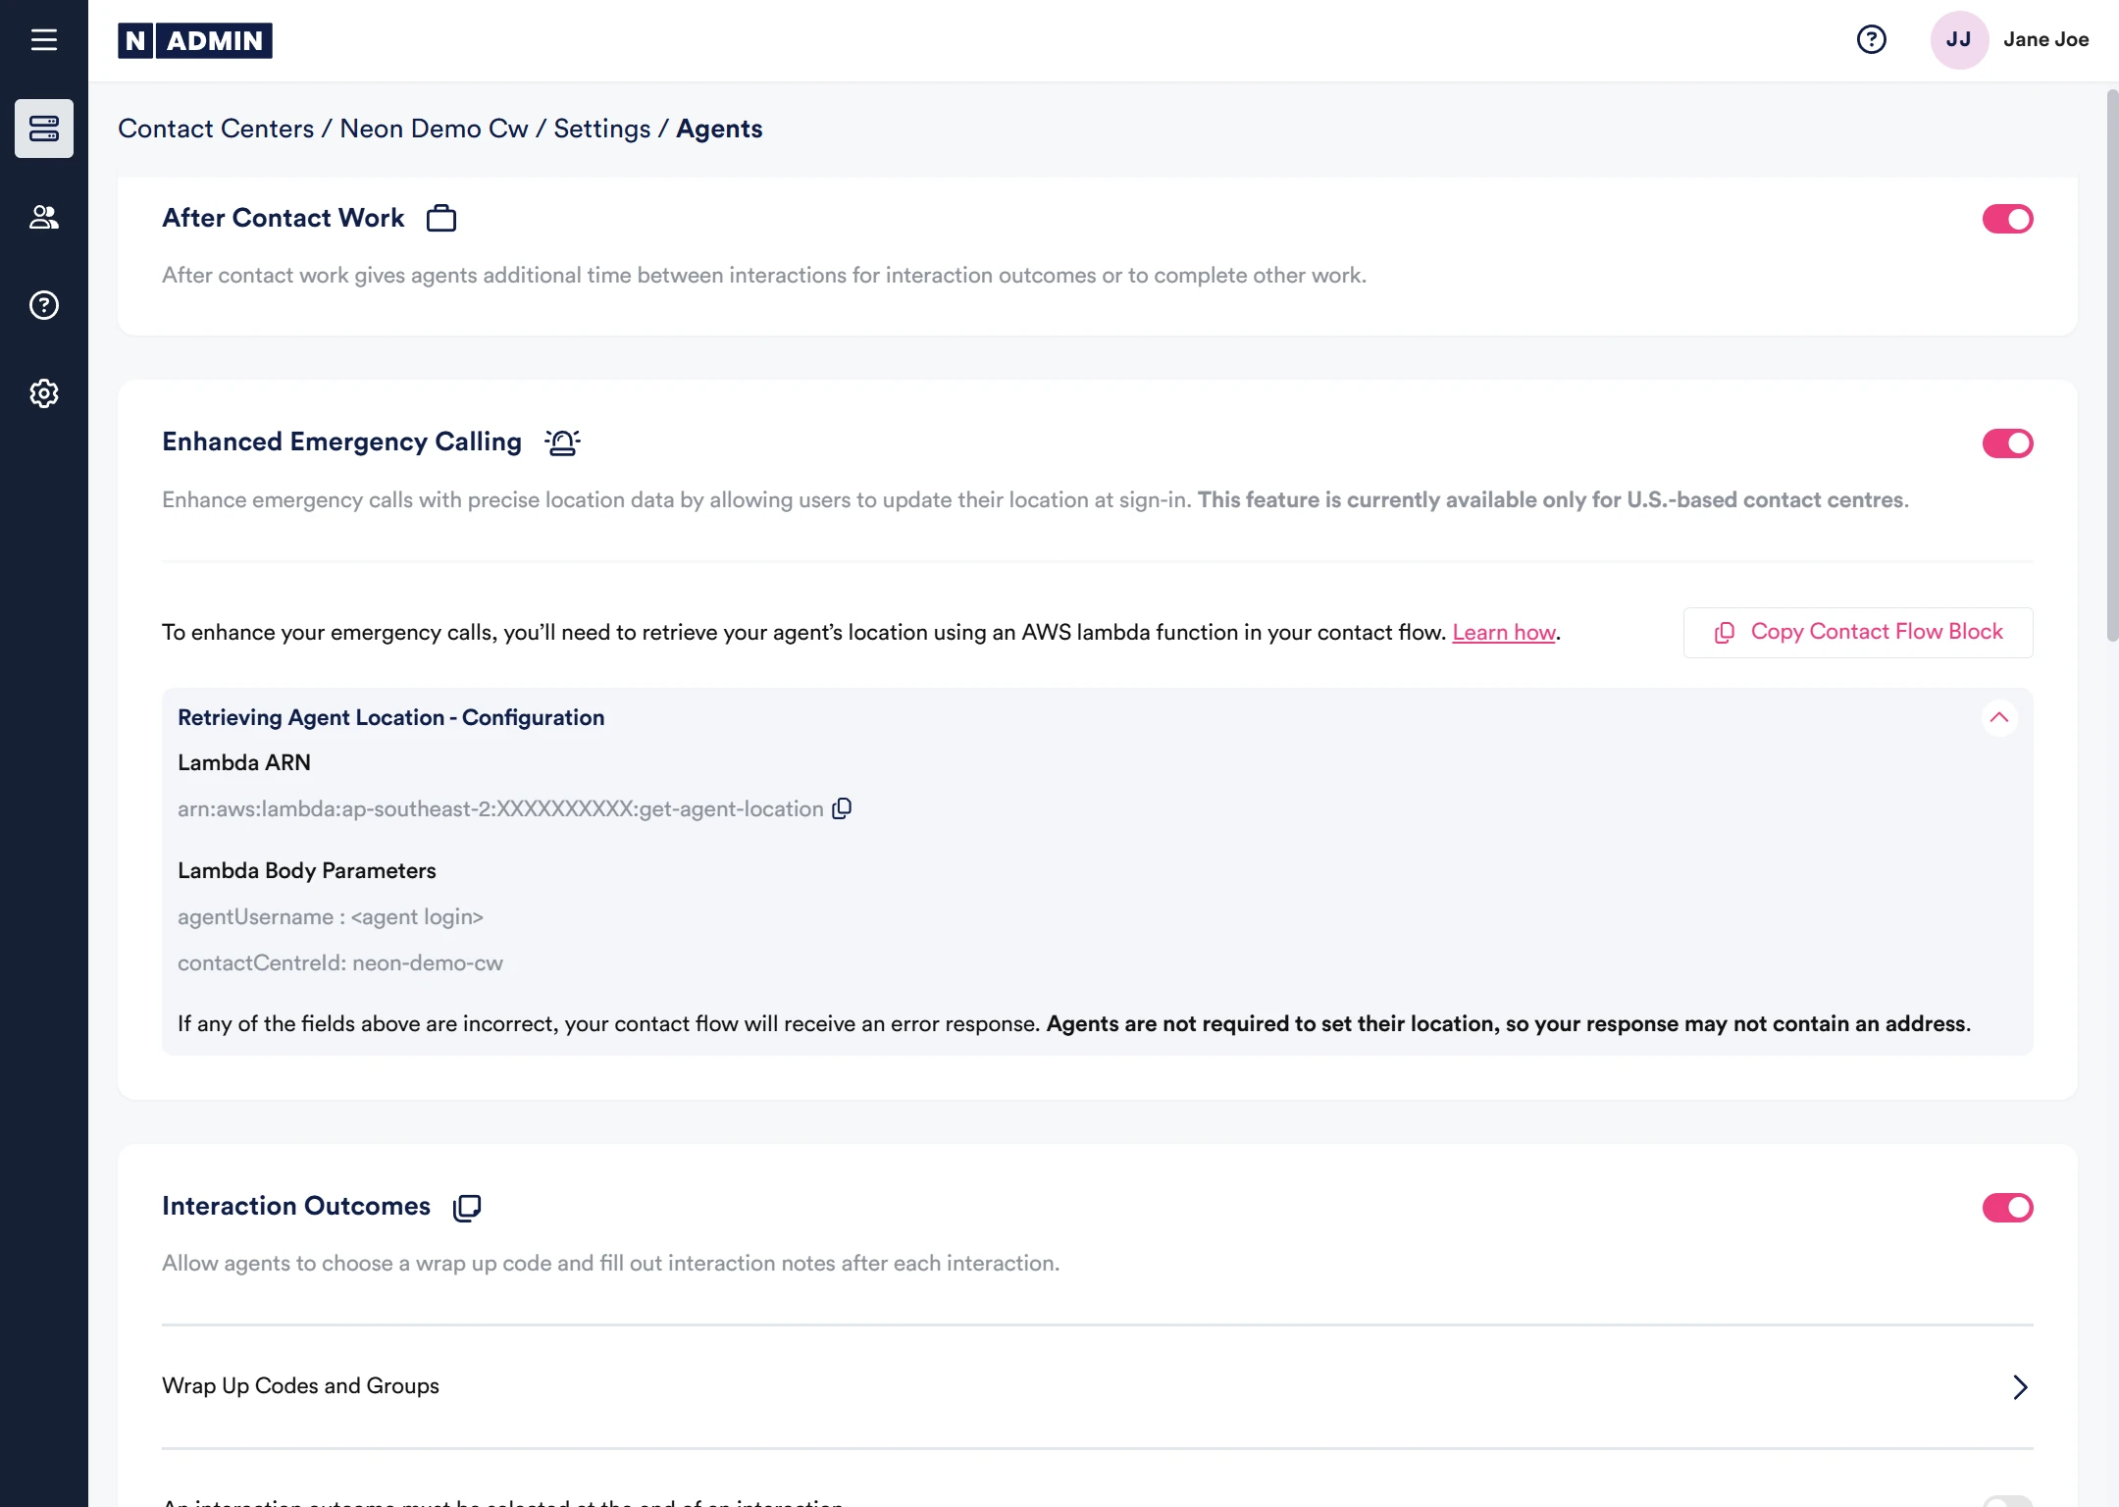The width and height of the screenshot is (2119, 1507).
Task: Click Copy Contact Flow Block button
Action: coord(1858,632)
